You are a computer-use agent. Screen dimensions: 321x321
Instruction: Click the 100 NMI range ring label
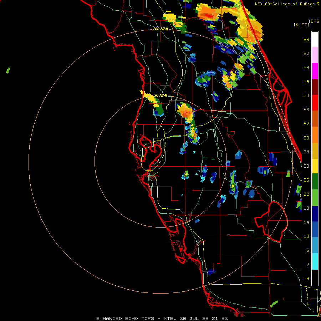(x=160, y=29)
